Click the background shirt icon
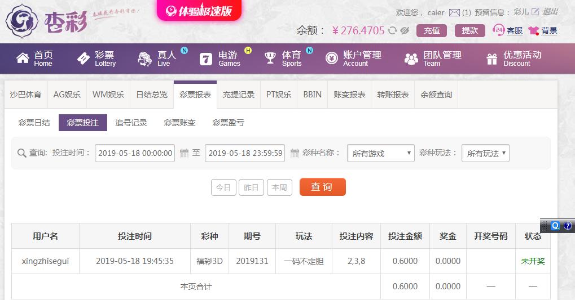The width and height of the screenshot is (575, 300). 534,30
